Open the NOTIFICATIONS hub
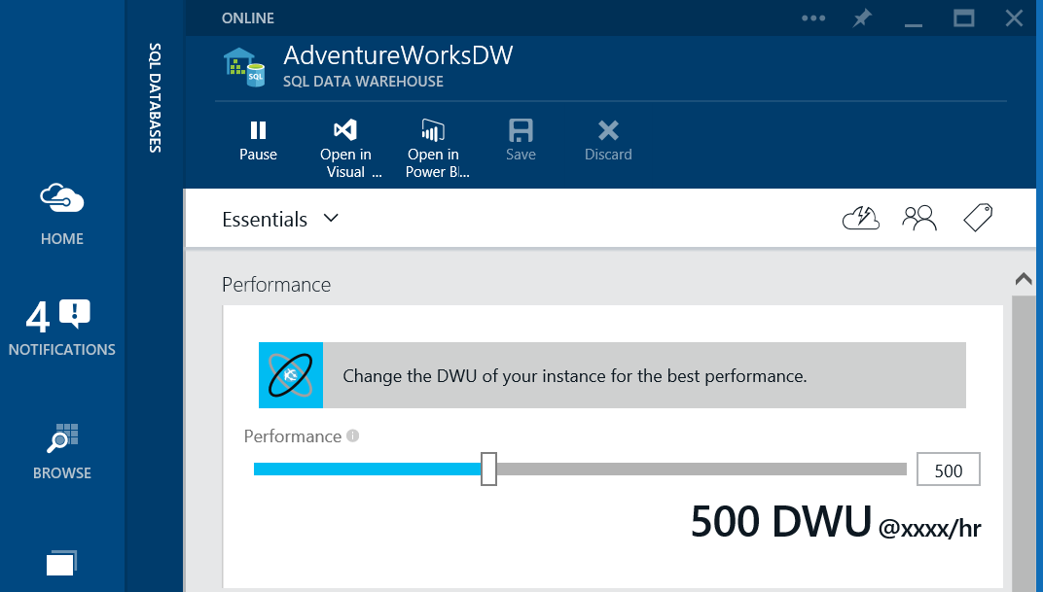The width and height of the screenshot is (1043, 592). [x=61, y=328]
